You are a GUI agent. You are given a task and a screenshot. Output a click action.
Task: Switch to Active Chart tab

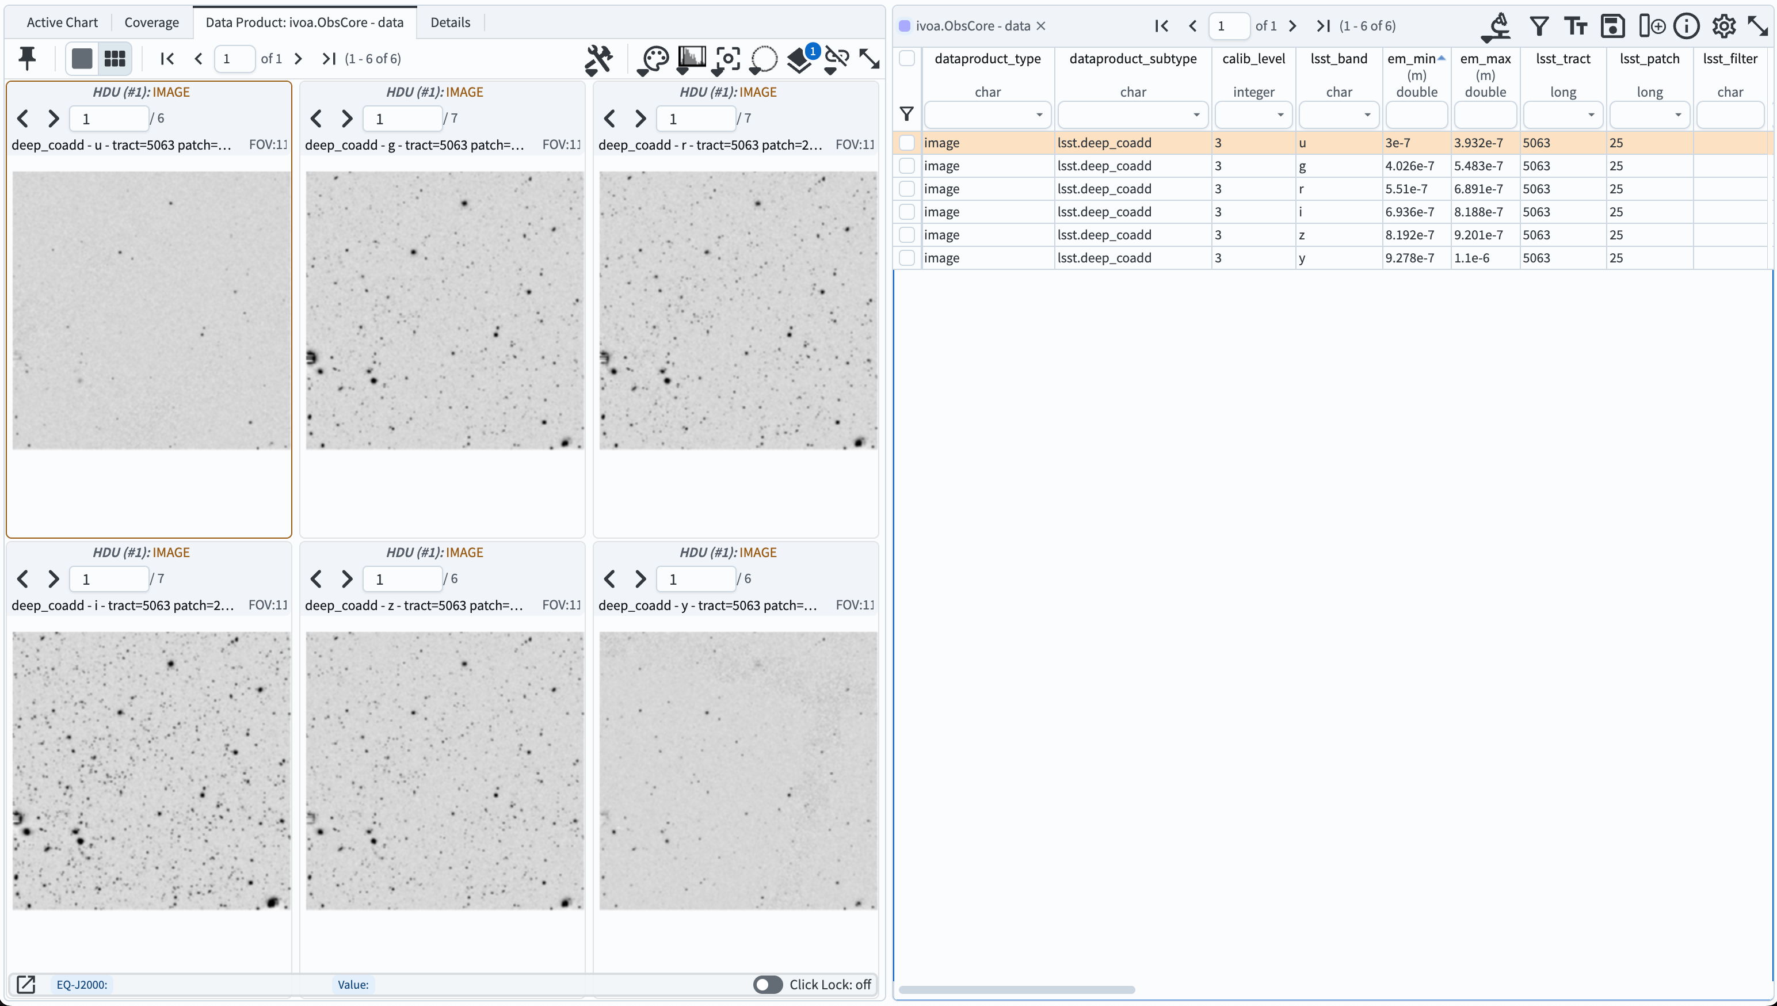pos(62,22)
